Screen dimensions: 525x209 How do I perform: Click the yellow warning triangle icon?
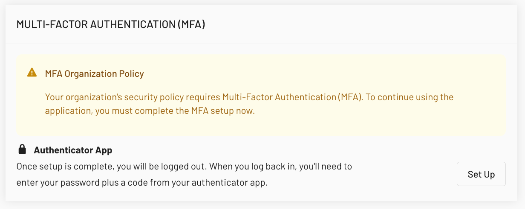32,73
